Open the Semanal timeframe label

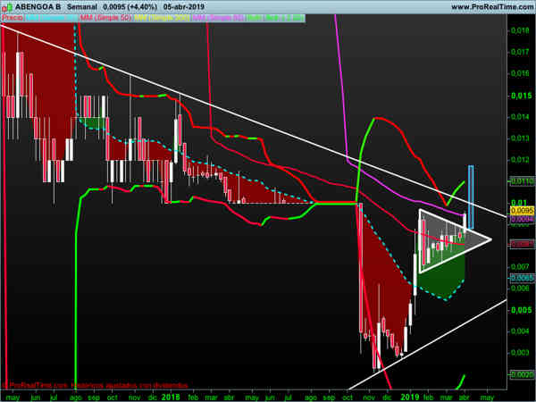point(81,6)
